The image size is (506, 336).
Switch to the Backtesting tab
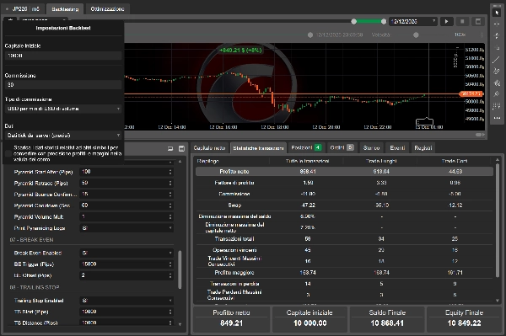pyautogui.click(x=65, y=9)
